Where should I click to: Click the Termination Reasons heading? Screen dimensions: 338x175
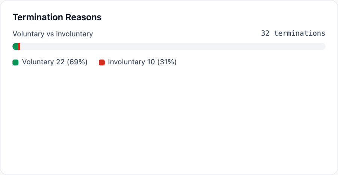(x=57, y=17)
